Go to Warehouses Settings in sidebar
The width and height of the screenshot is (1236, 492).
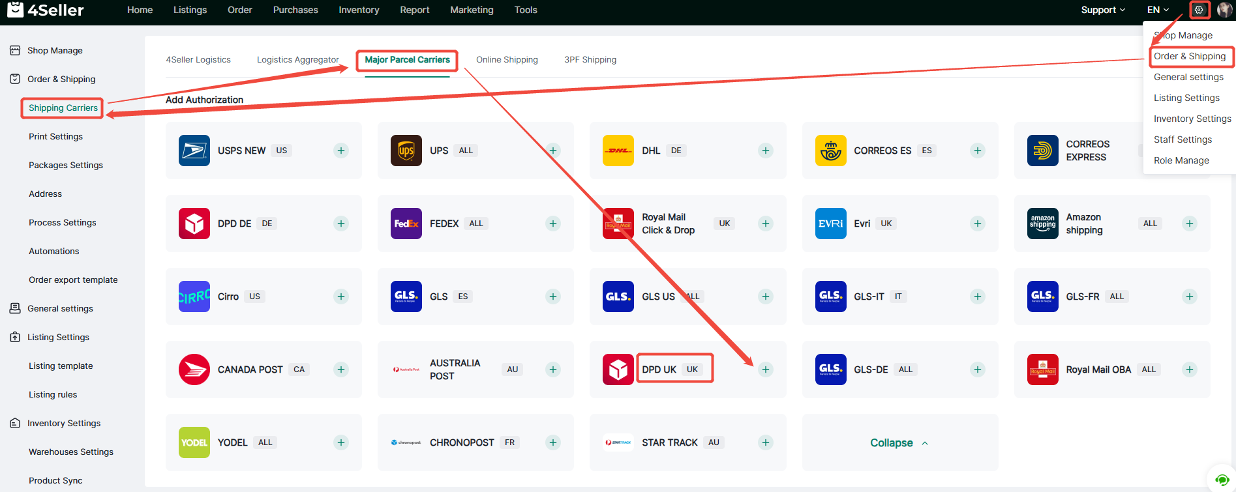click(71, 452)
